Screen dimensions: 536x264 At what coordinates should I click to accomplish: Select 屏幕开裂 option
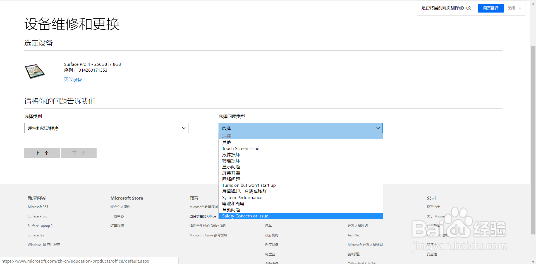[301, 173]
